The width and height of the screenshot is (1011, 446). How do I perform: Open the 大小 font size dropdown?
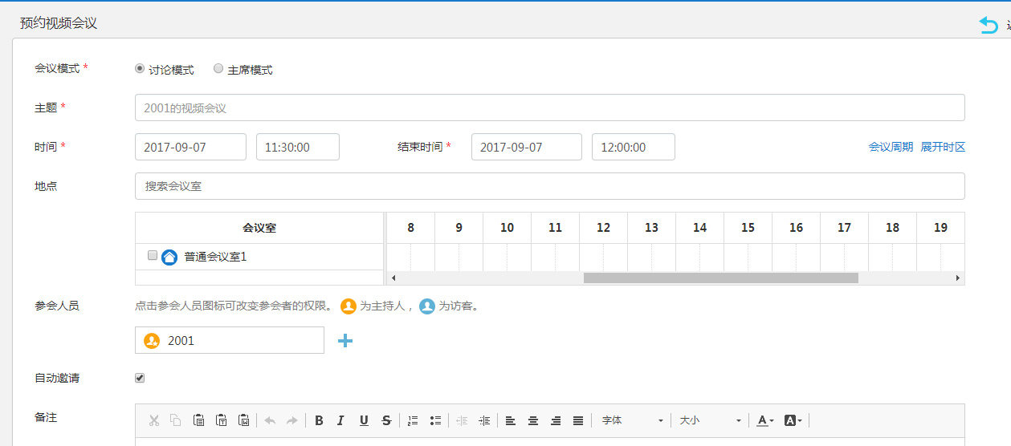point(710,420)
